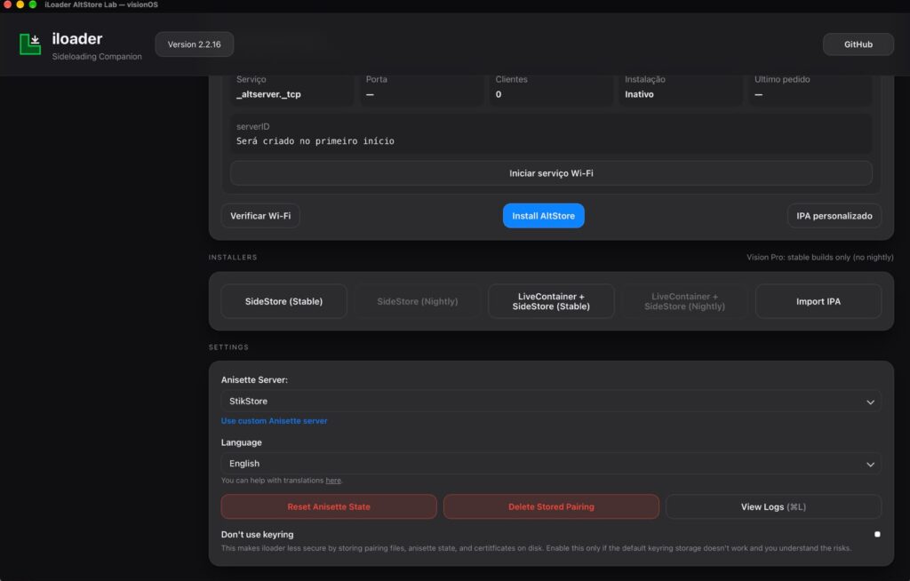This screenshot has height=581, width=910.
Task: Click Delete Stored Pairing button
Action: point(551,506)
